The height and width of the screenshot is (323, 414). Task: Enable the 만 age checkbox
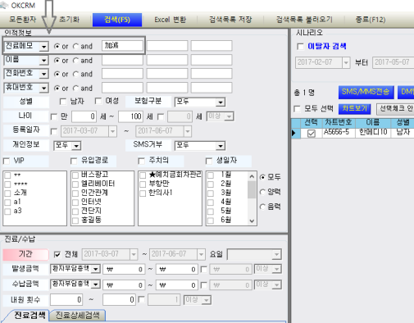(54, 117)
